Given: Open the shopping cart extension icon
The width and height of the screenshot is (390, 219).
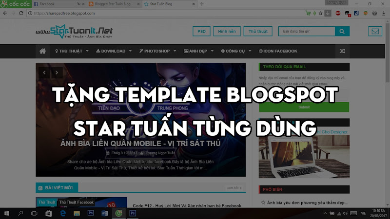Looking at the screenshot, I should click(308, 13).
